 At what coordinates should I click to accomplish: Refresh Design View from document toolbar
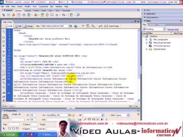pos(83,26)
